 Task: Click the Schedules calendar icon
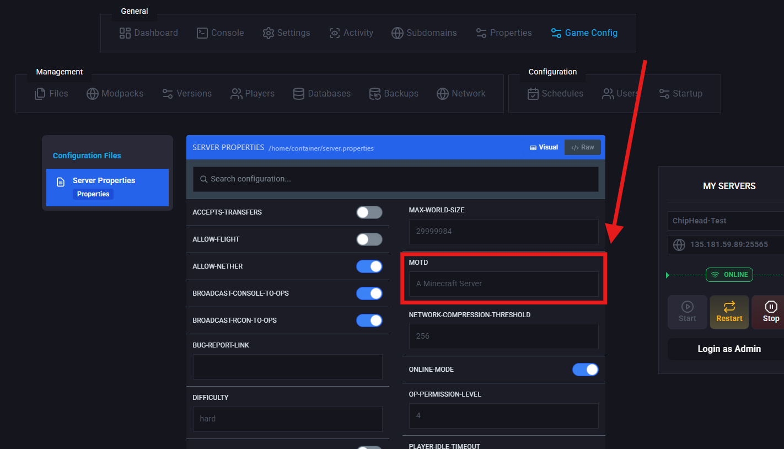[x=533, y=94]
